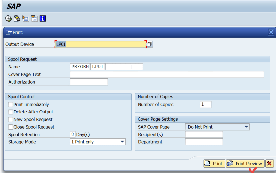Click the Recipient(s) input field
Screen dimensions: 276x173
click(204, 135)
